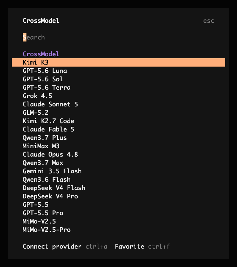Pick Kimi K2.7 Code
The image size is (237, 267).
[x=118, y=121]
